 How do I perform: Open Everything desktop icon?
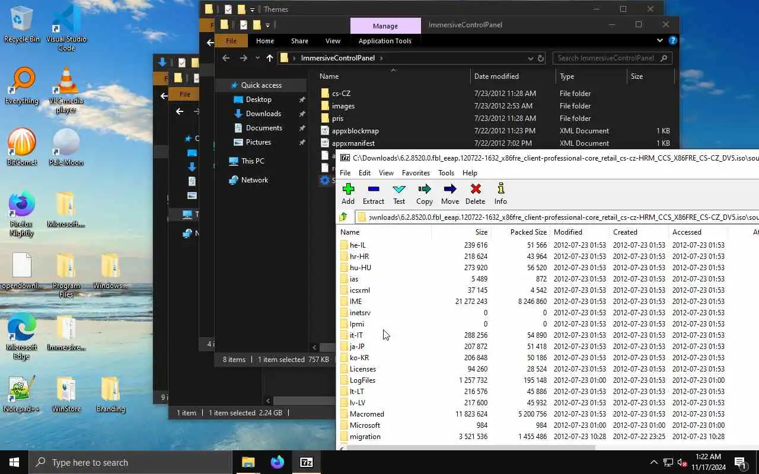coord(22,87)
